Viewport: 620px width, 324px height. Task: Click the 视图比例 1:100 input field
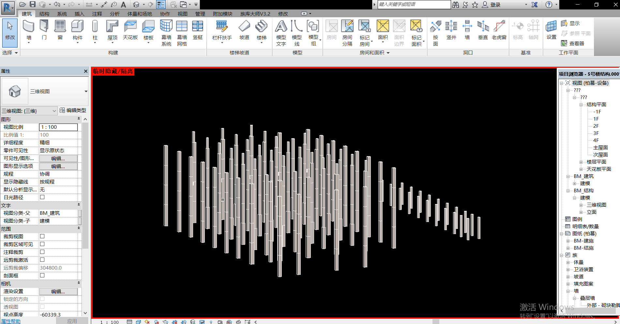pos(58,127)
